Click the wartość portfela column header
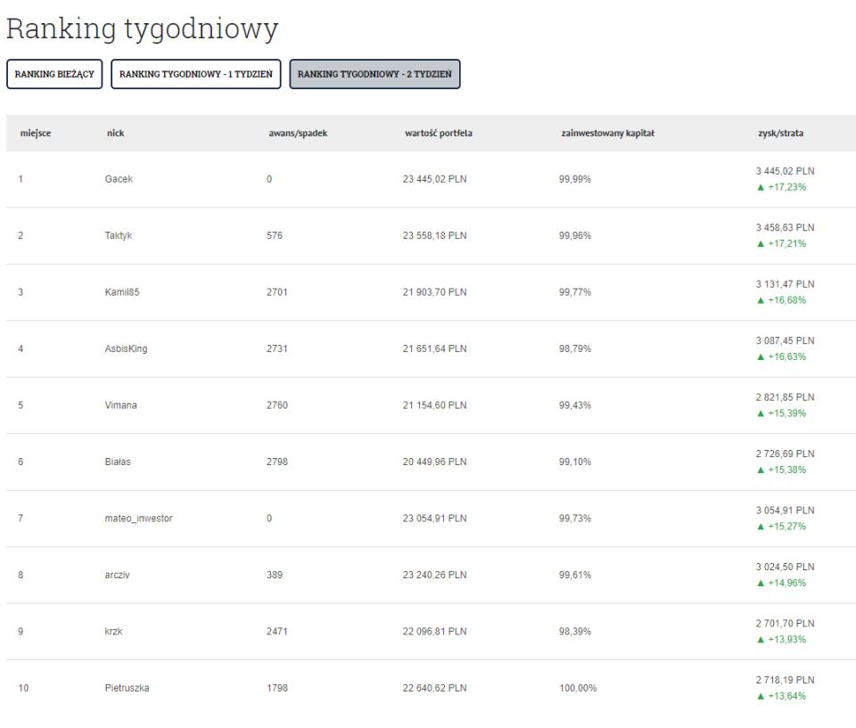This screenshot has width=856, height=728. coord(439,133)
